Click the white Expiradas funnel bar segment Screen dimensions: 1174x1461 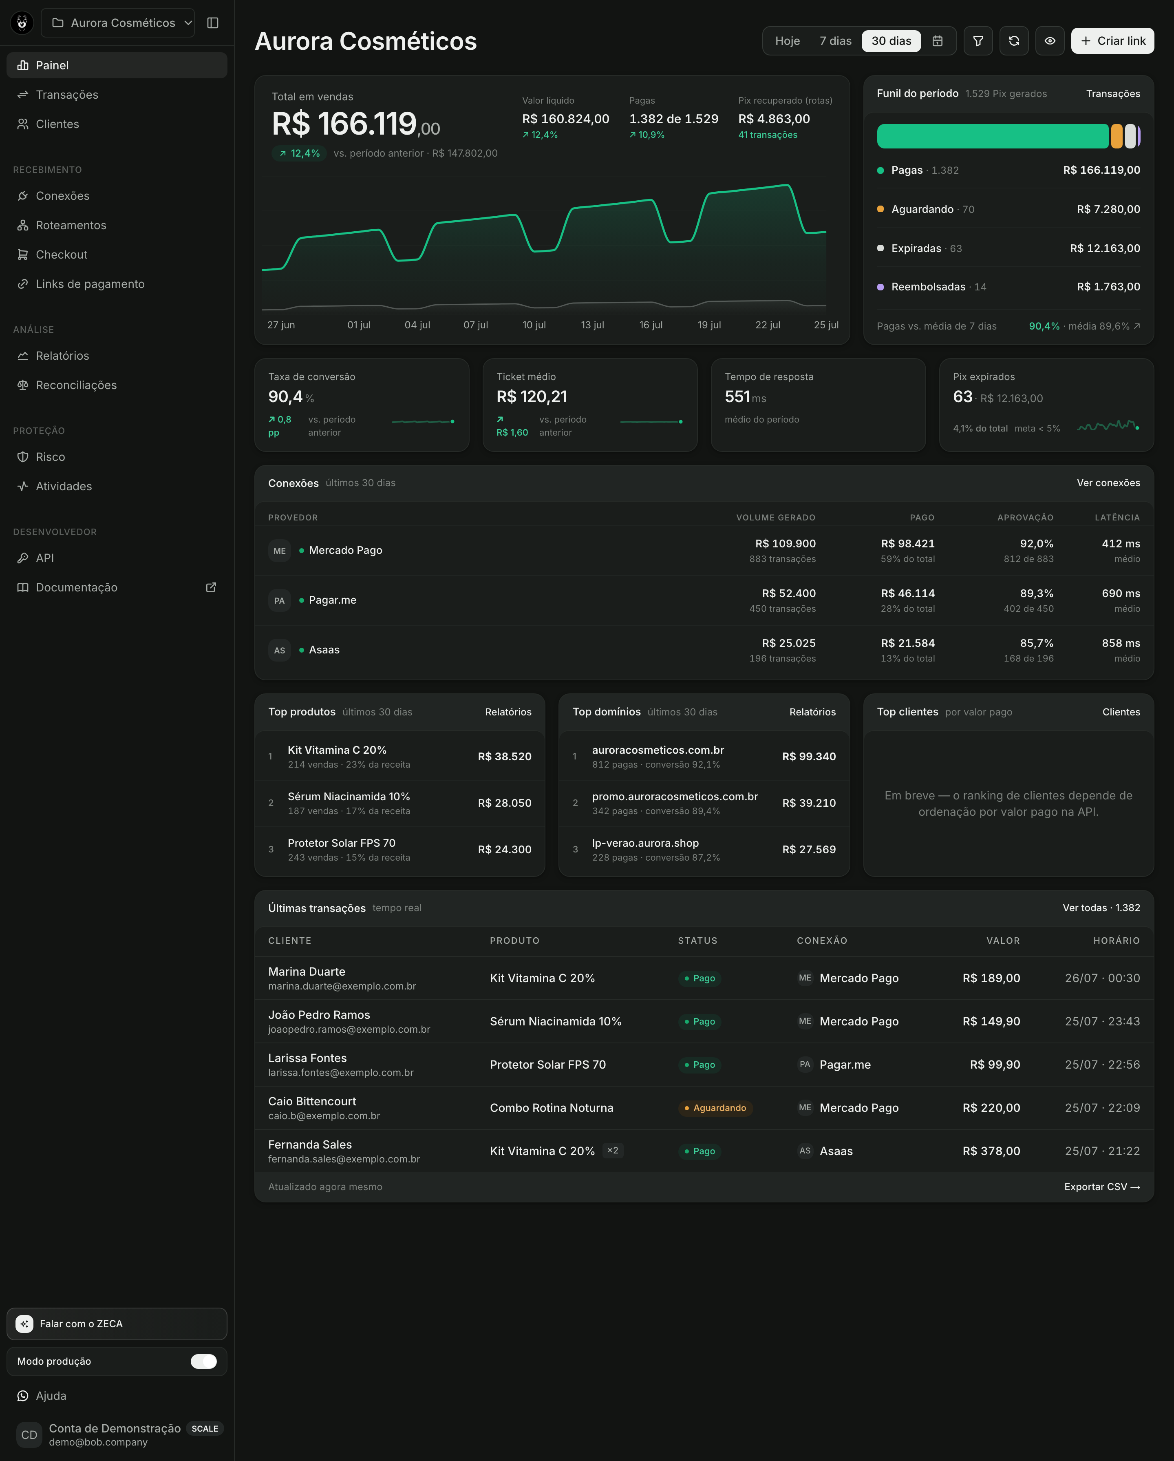(1130, 136)
